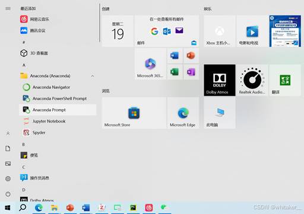The image size is (304, 214).
Task: Launch Tencent Meeting from the app list
Action: click(x=58, y=30)
